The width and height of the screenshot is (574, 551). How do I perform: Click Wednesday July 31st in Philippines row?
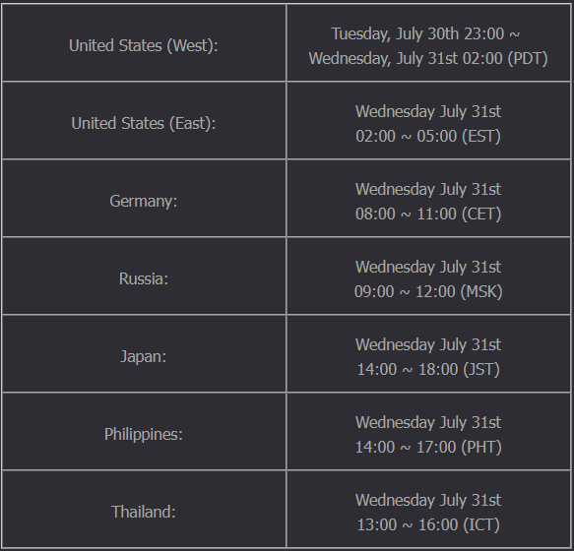point(428,422)
